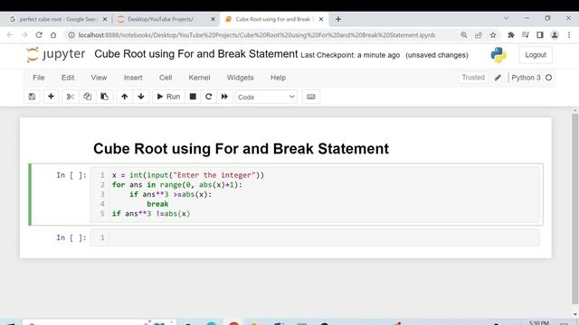Reload the current page
Viewport: 579px width, 325px height.
pyautogui.click(x=39, y=35)
